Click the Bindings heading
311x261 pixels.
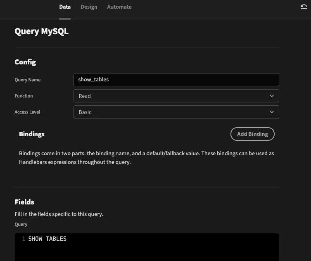32,134
